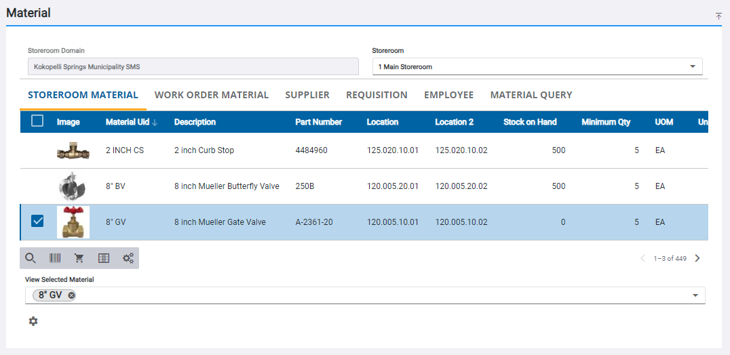The height and width of the screenshot is (355, 730).
Task: Click the search magnifier icon in toolbar
Action: [31, 258]
